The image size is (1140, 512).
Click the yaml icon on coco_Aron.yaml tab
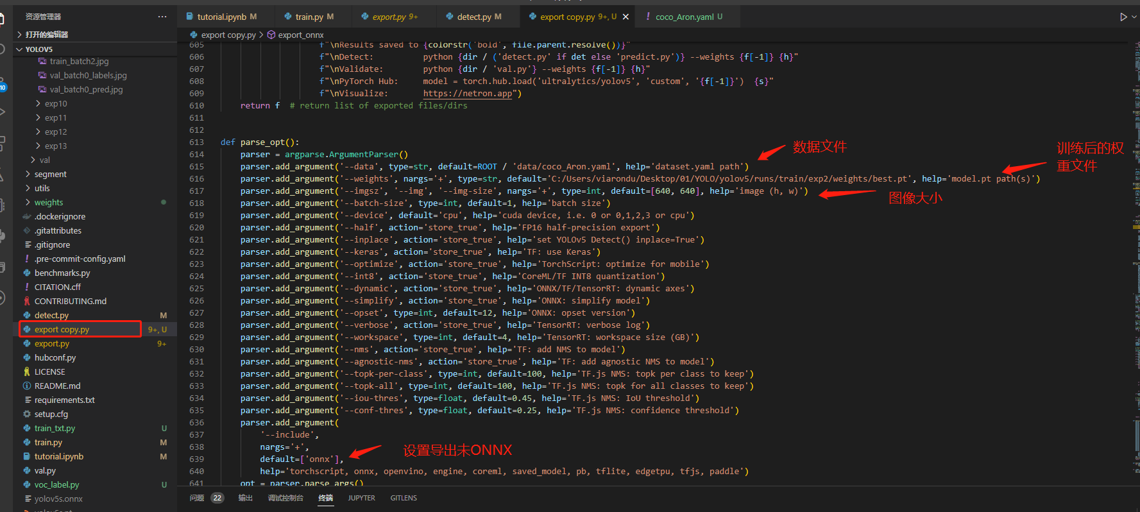[x=647, y=17]
